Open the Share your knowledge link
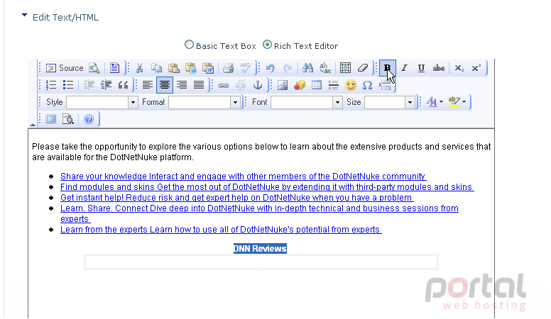The width and height of the screenshot is (551, 319). (243, 177)
